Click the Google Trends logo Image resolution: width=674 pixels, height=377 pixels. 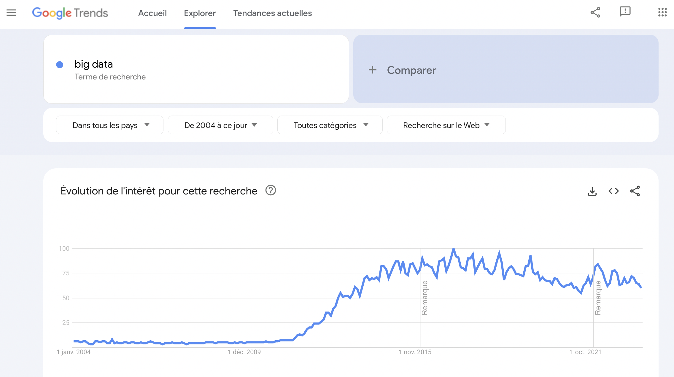tap(70, 13)
